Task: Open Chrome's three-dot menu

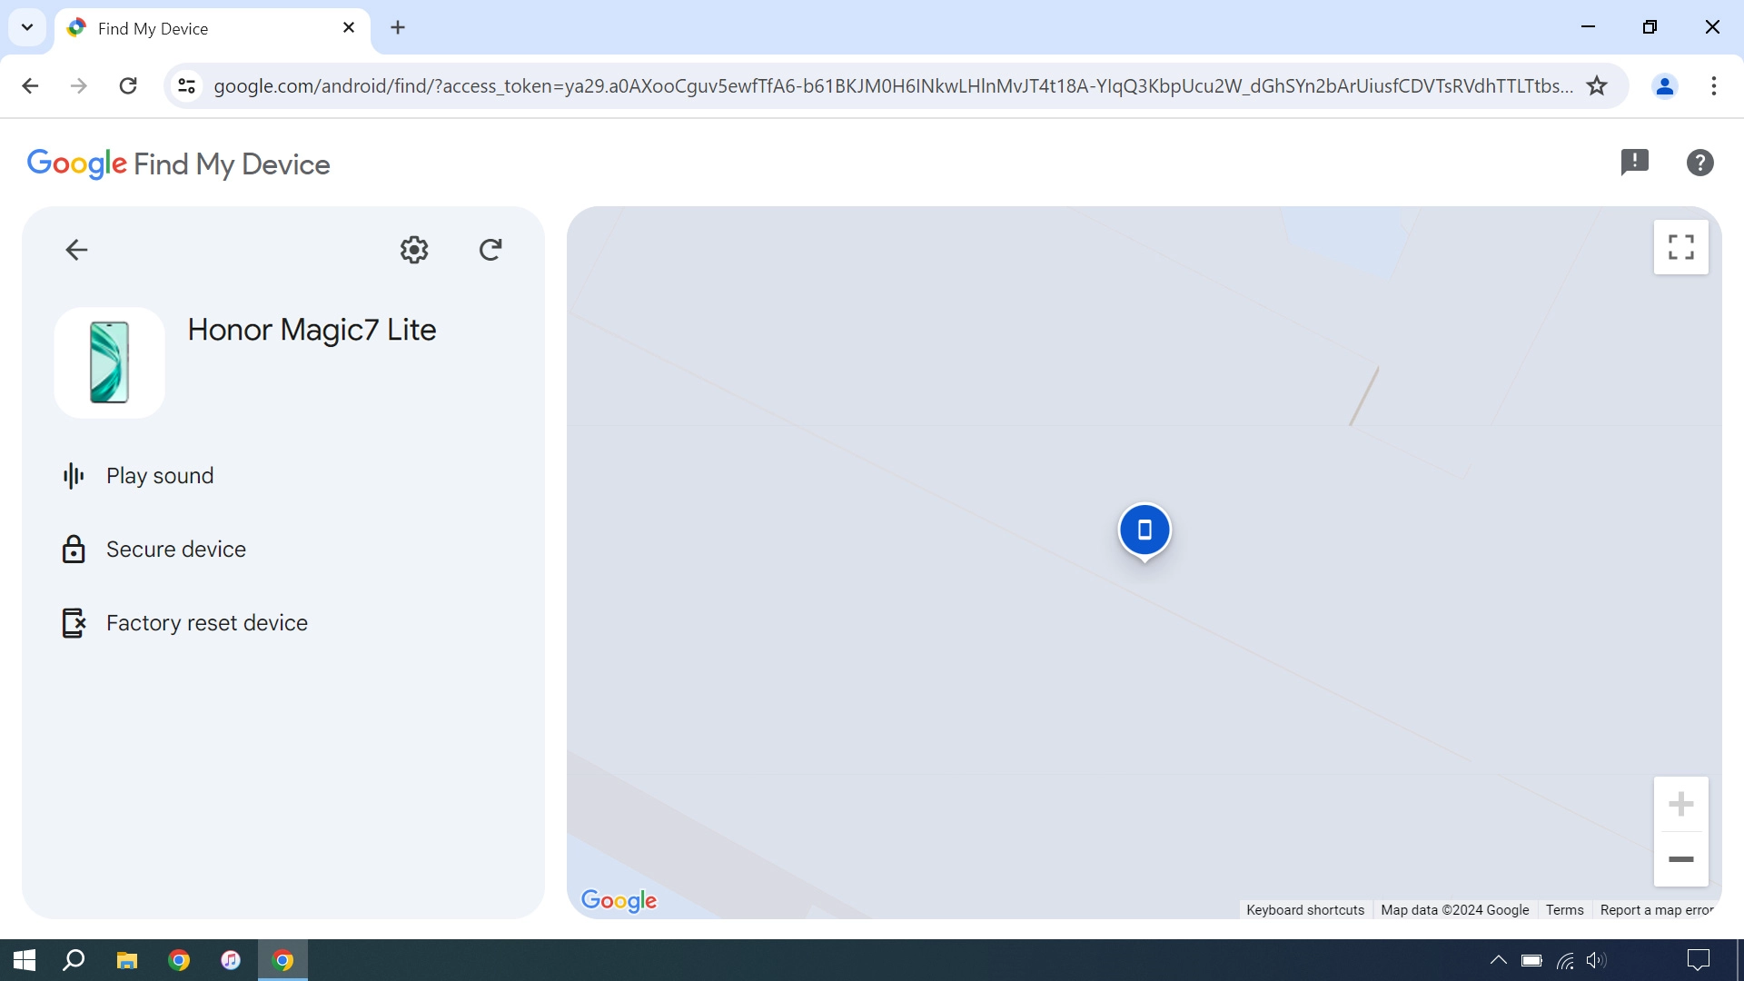Action: (1715, 85)
